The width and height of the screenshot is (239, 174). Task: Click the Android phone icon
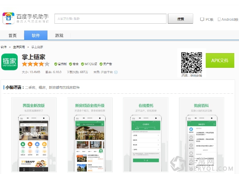[219, 19]
